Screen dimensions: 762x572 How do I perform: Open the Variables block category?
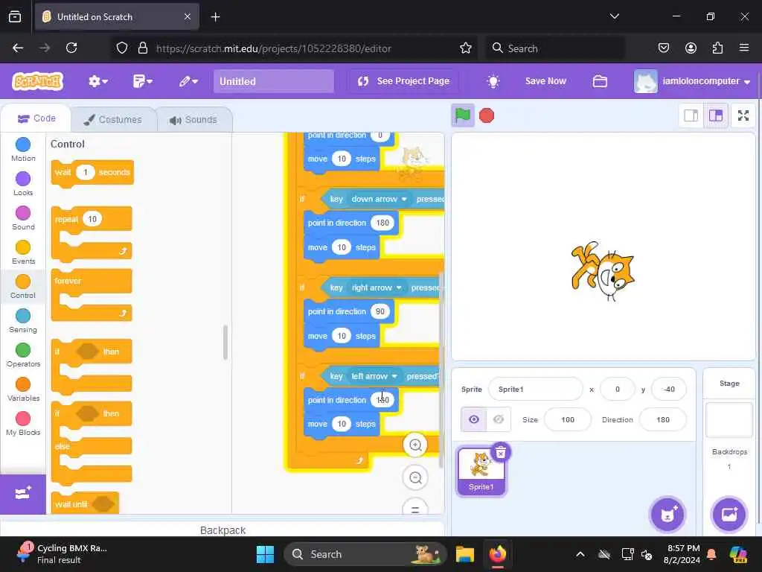click(23, 389)
